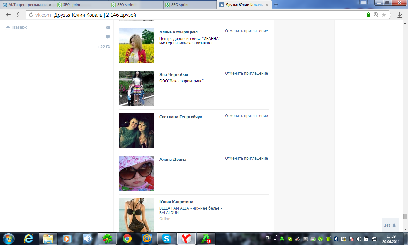This screenshot has height=245, width=408.
Task: Click the Yandex Browser taskbar button
Action: (x=186, y=239)
